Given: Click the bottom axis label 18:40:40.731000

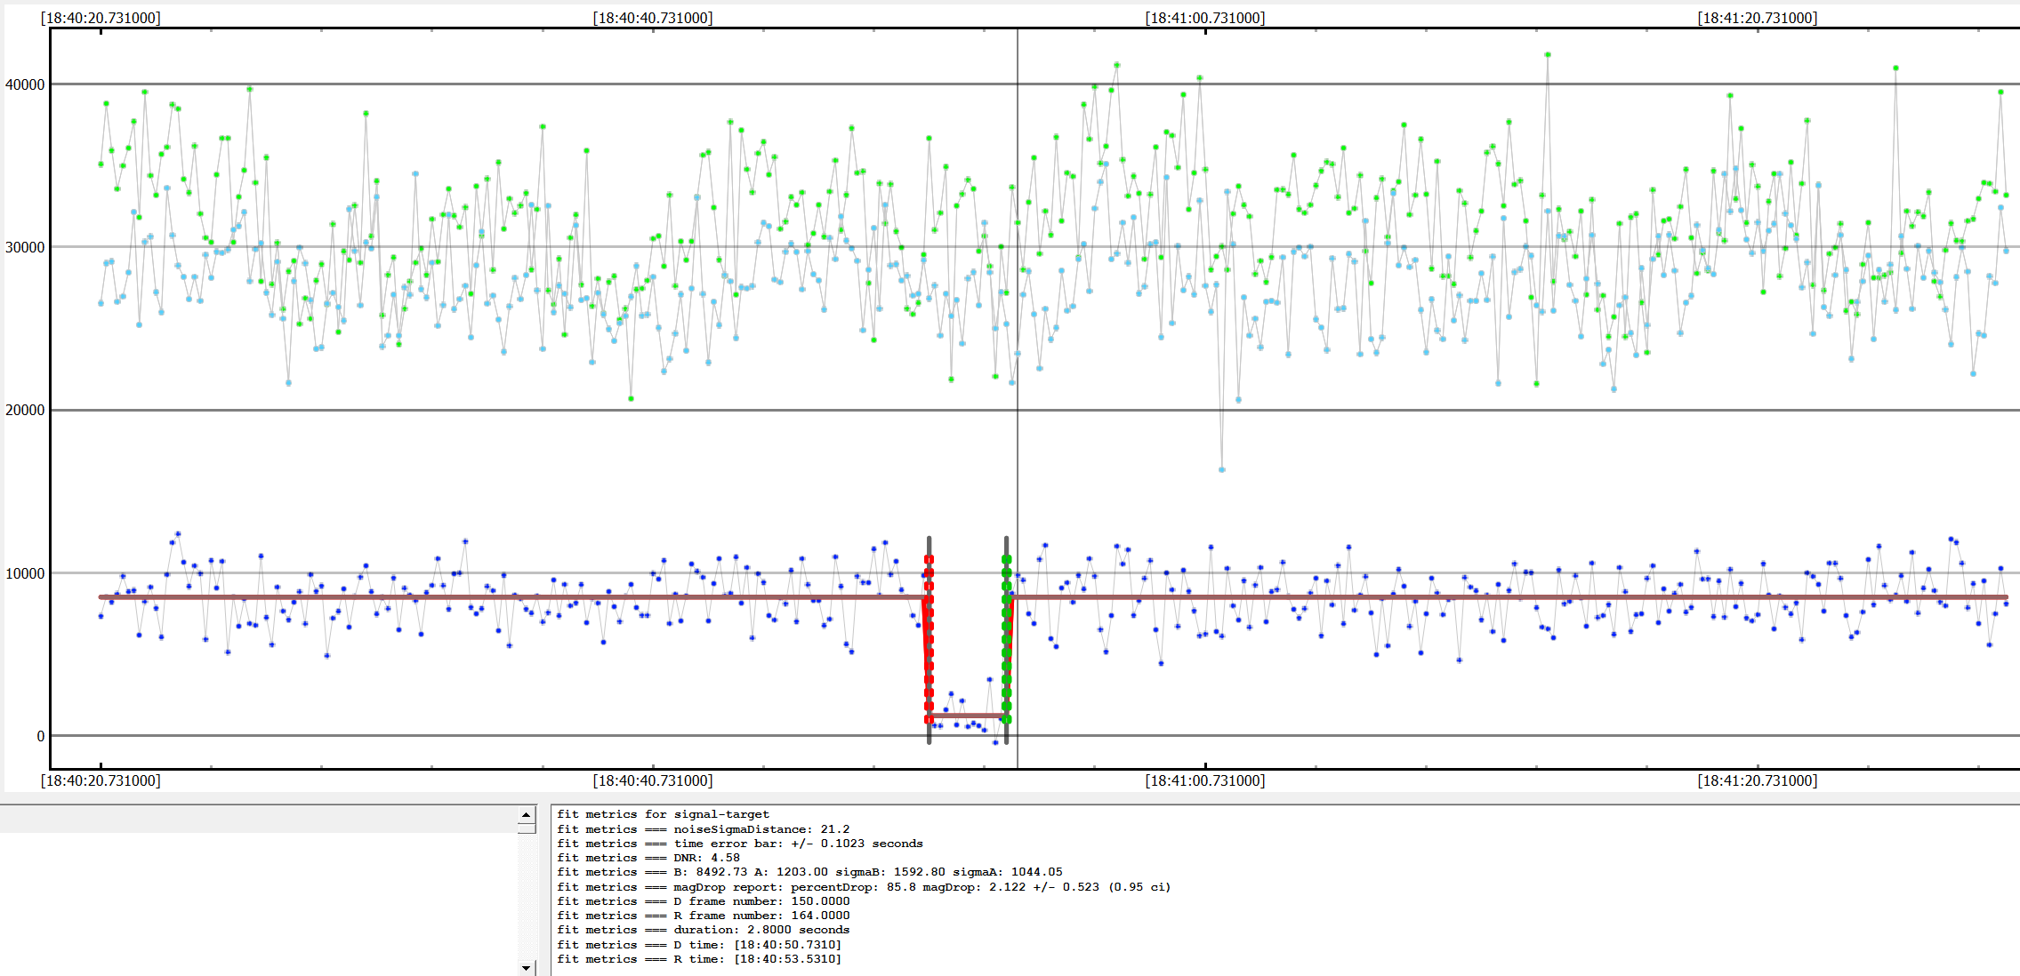Looking at the screenshot, I should (x=653, y=780).
